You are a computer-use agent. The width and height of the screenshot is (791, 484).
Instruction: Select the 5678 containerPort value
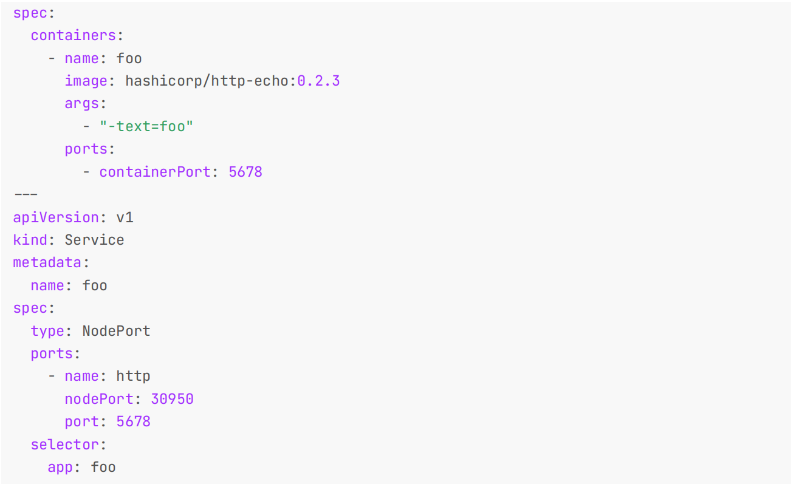(245, 172)
